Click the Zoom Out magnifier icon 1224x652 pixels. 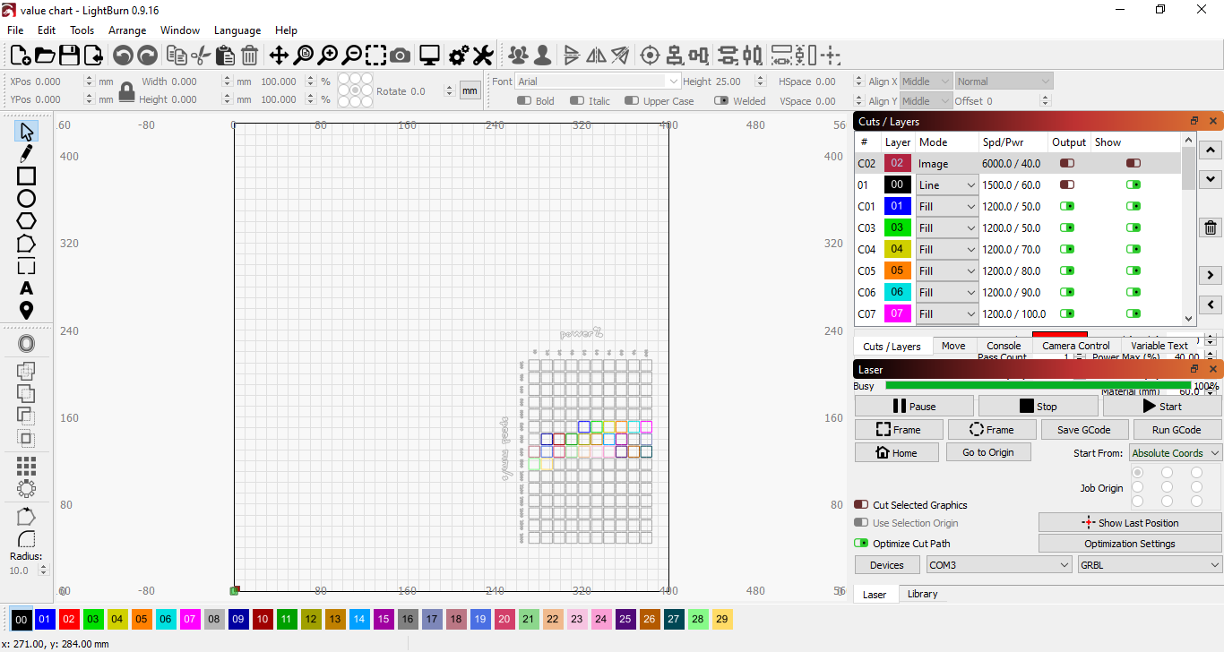pos(352,56)
